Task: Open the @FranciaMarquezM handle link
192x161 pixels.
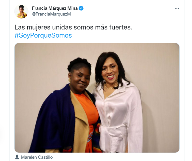Action: (51, 14)
